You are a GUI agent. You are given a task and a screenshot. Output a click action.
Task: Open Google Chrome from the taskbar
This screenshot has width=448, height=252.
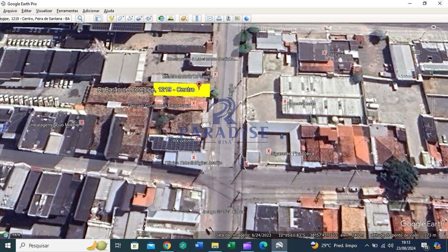tap(167, 245)
